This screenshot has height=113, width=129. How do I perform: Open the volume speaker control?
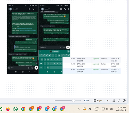point(107,109)
